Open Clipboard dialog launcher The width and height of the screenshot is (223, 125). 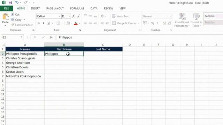33,30
